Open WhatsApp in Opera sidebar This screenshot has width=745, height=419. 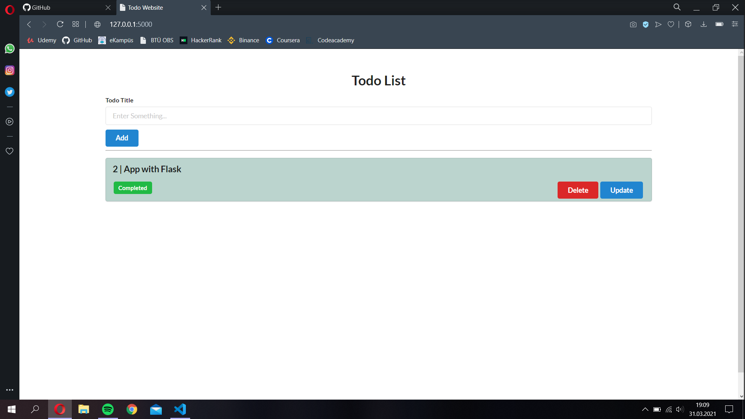(x=10, y=48)
